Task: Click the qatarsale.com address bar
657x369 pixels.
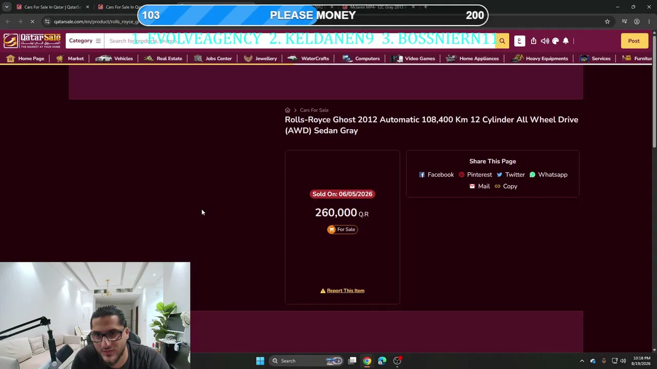Action: click(x=328, y=22)
